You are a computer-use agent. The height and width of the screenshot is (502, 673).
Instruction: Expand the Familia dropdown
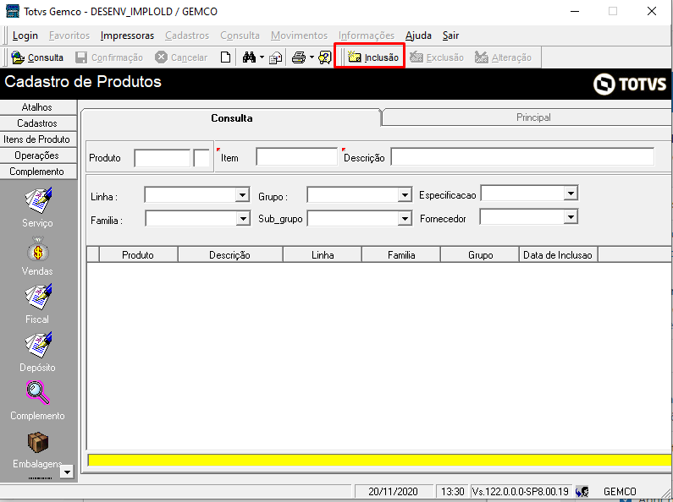(243, 218)
